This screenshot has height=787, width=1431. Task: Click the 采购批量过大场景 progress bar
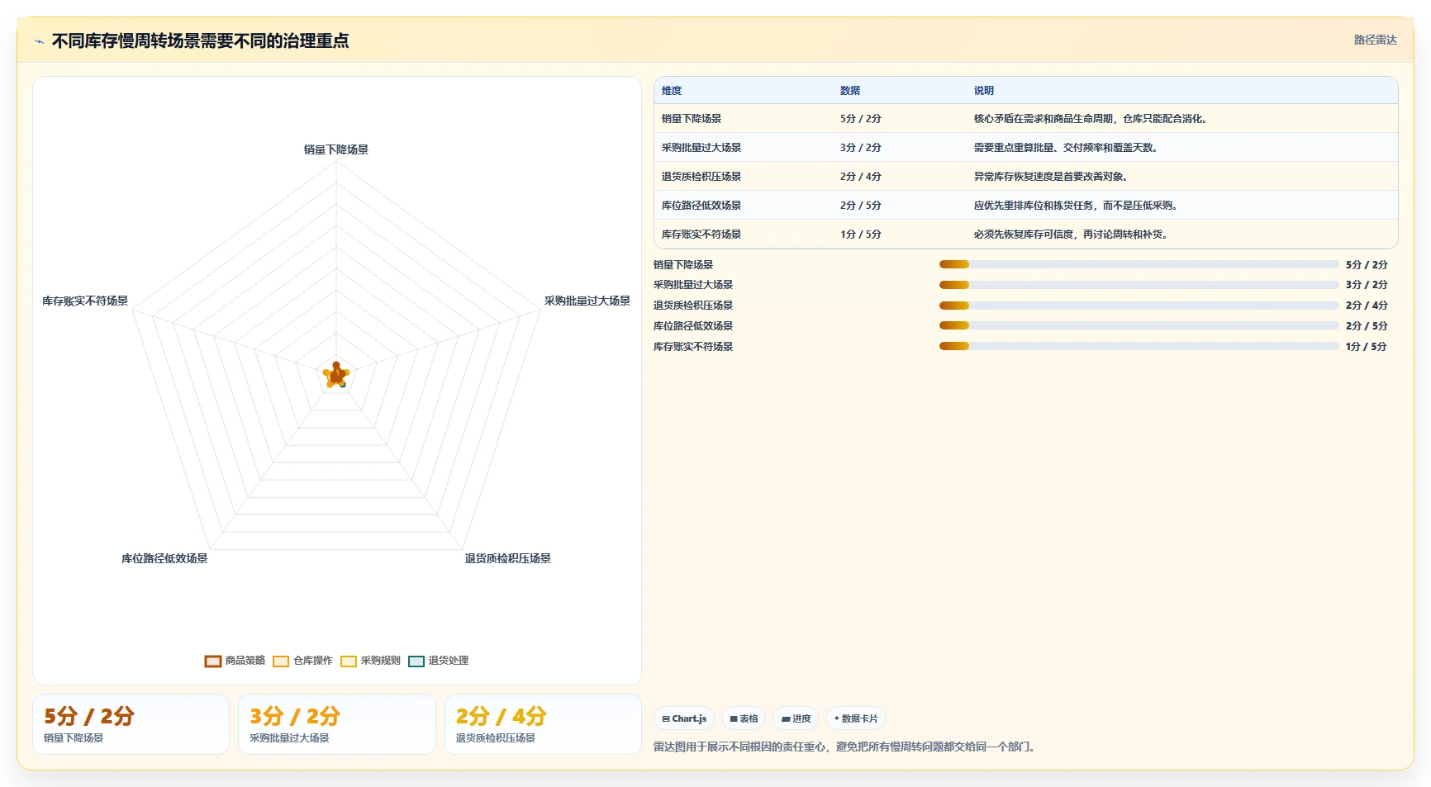point(1139,285)
